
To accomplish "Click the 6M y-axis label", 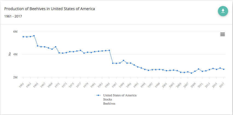I will pyautogui.click(x=16, y=31).
